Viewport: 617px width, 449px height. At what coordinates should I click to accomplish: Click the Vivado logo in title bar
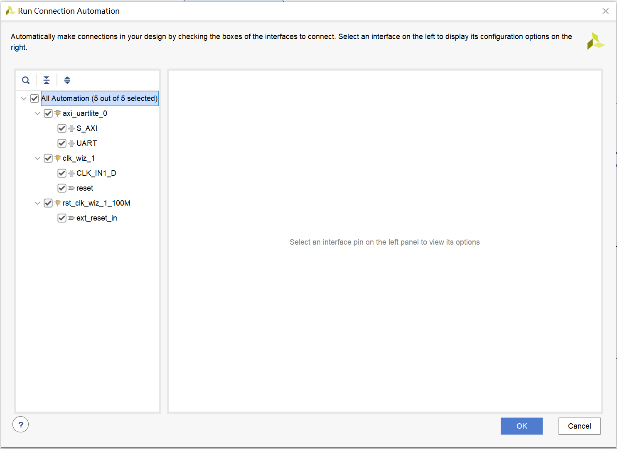coord(10,11)
